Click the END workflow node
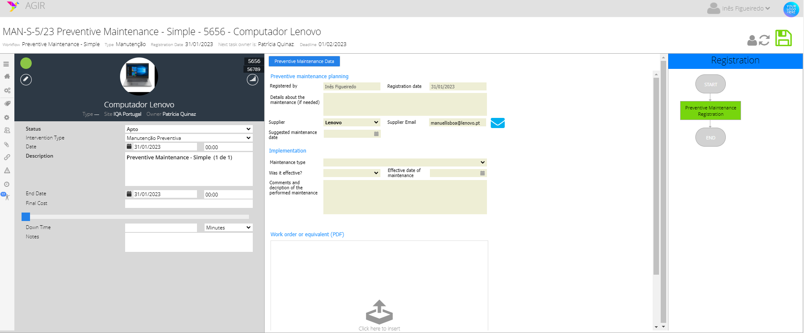 pyautogui.click(x=711, y=137)
